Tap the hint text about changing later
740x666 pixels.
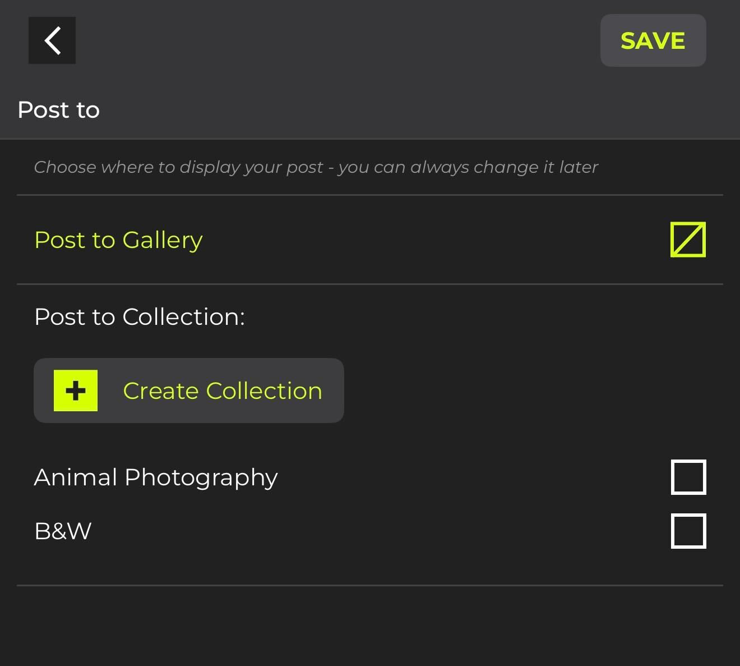click(316, 167)
